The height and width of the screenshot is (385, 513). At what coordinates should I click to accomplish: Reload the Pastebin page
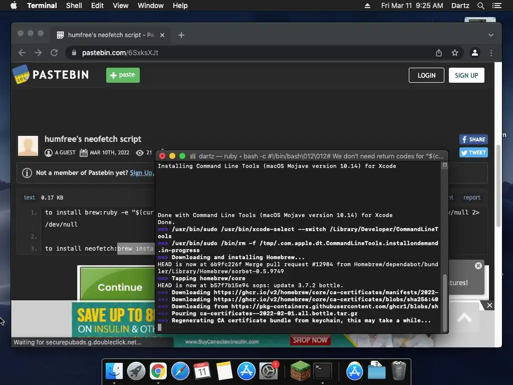[x=54, y=53]
